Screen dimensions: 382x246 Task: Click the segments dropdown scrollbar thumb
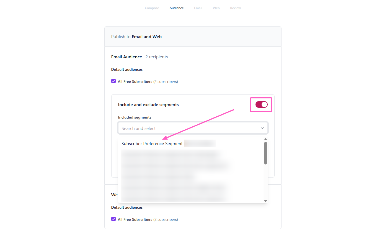click(265, 153)
